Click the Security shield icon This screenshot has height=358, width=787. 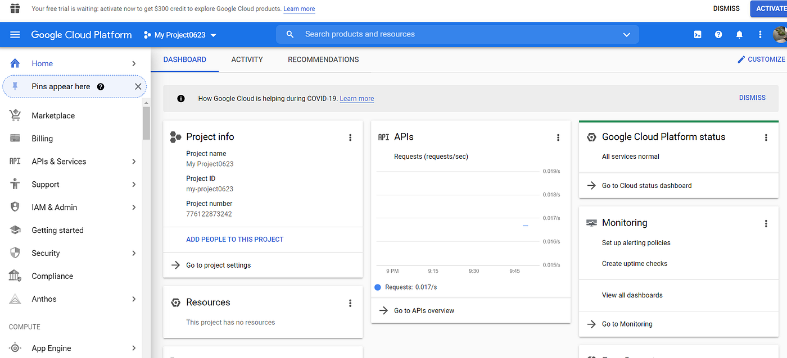coord(15,253)
